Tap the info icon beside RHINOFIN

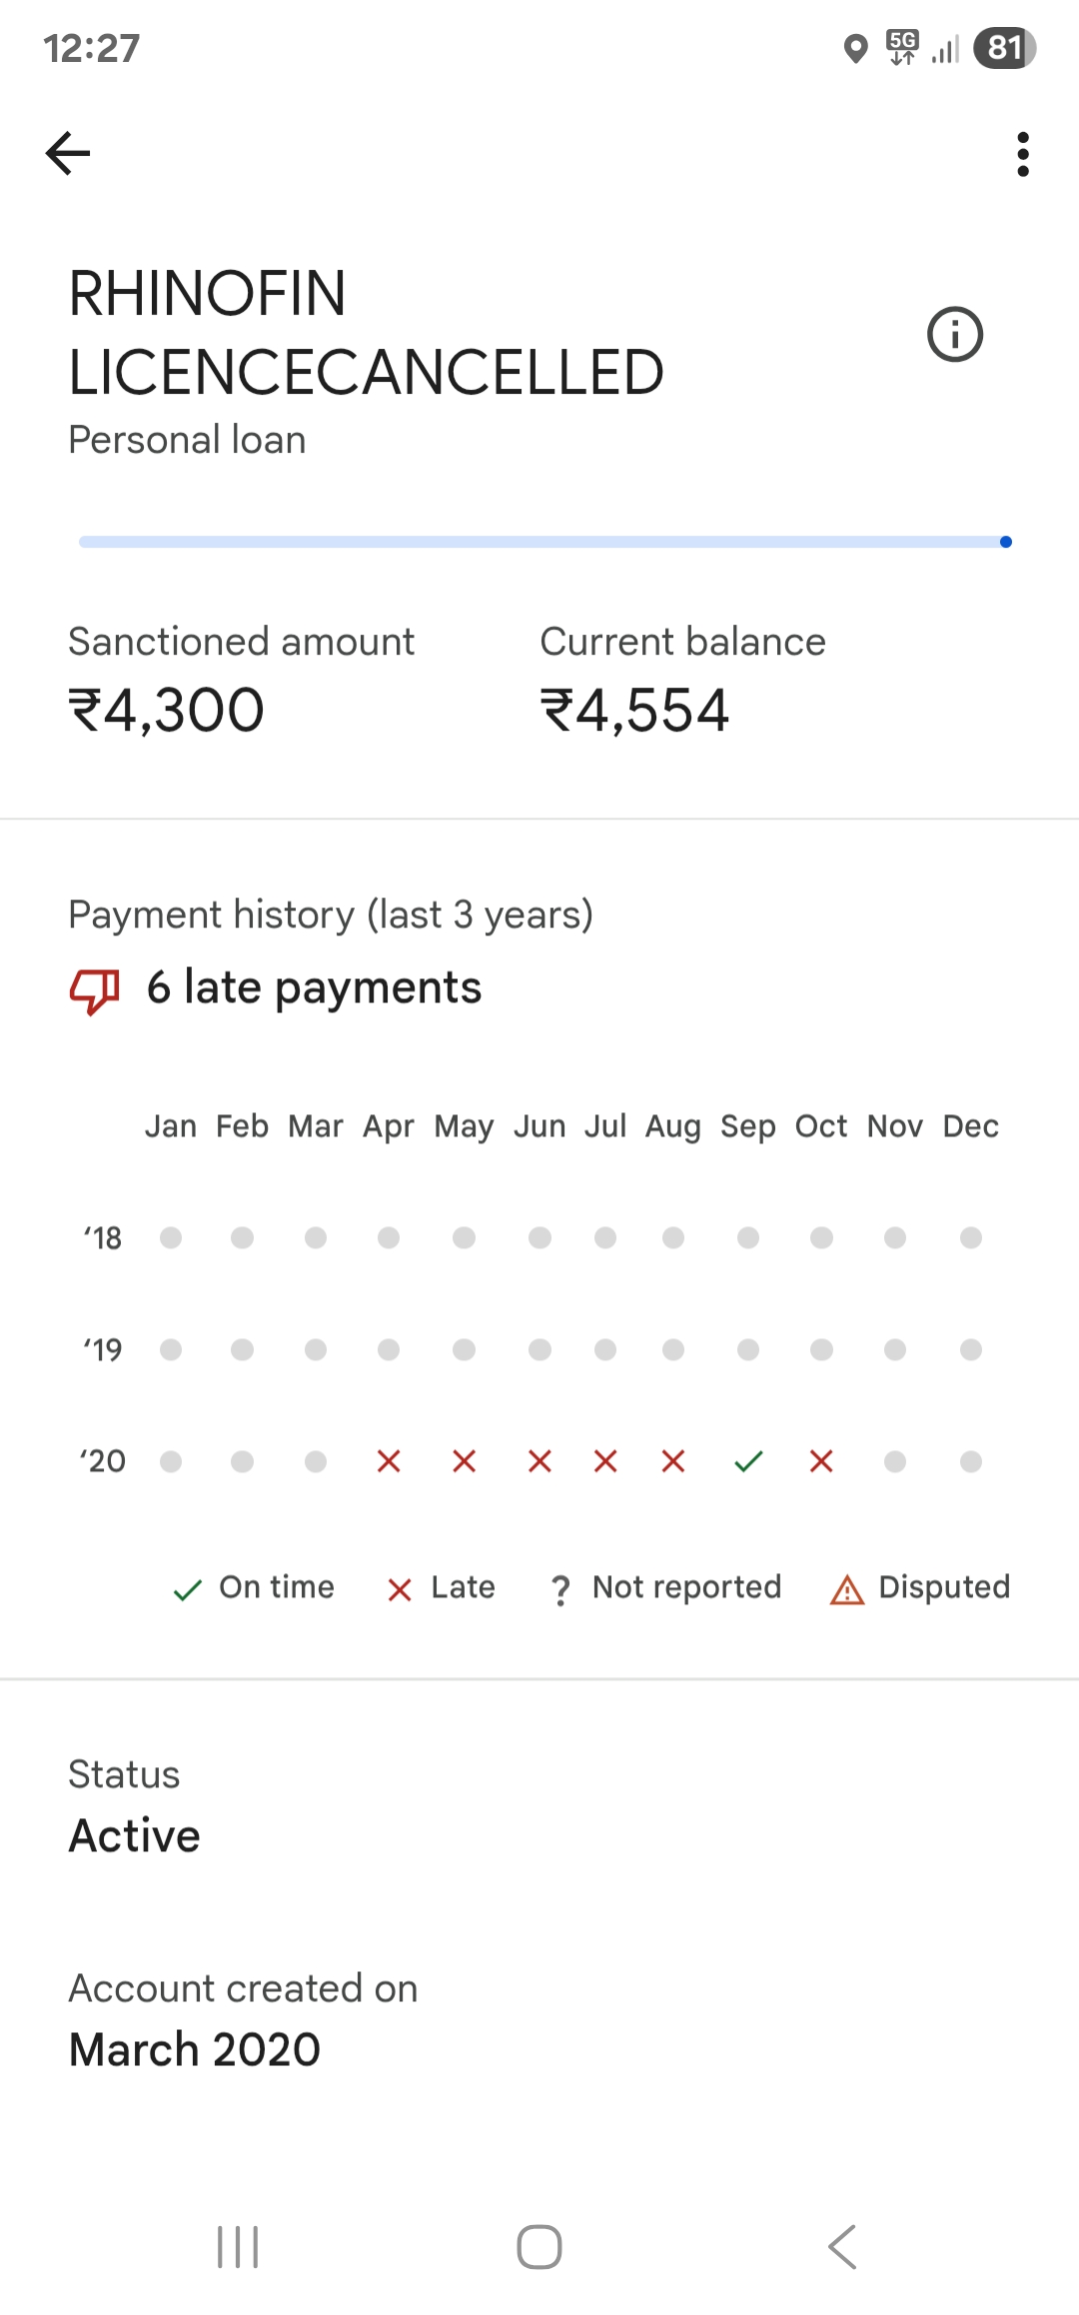pyautogui.click(x=954, y=334)
